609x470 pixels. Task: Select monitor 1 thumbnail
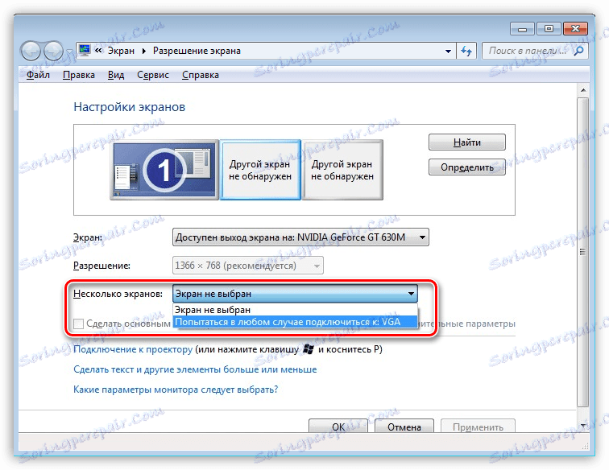(164, 170)
